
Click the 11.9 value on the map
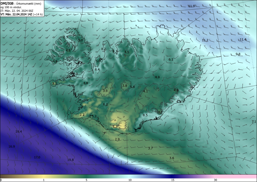click(x=191, y=6)
